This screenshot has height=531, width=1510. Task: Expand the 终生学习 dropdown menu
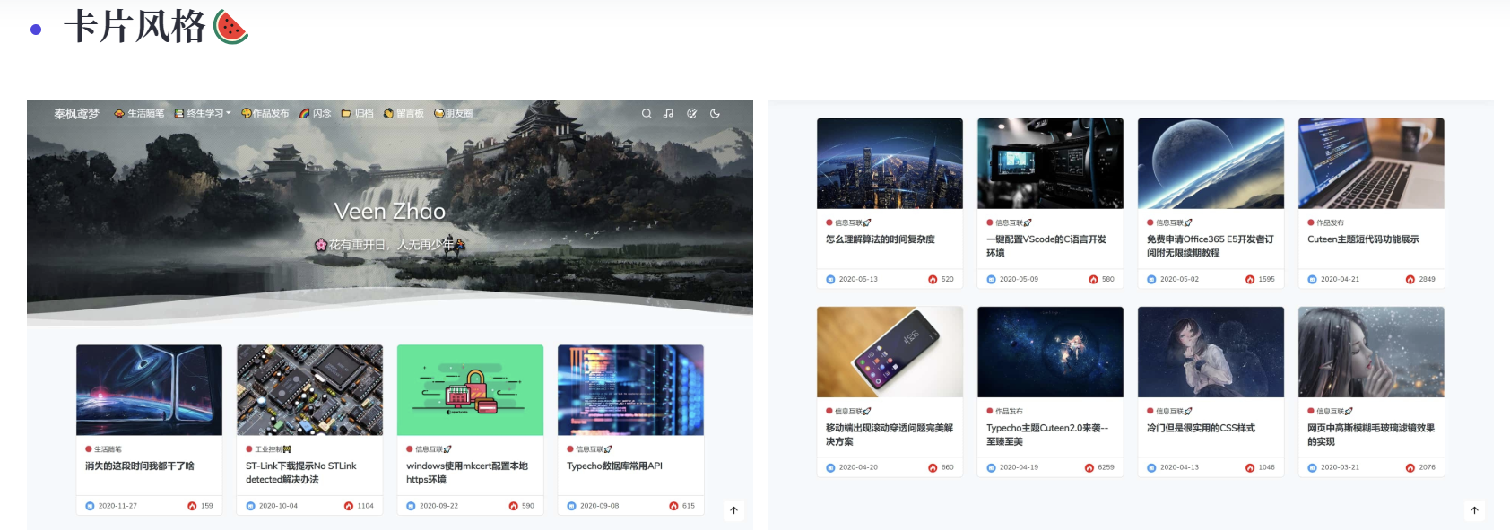tap(204, 114)
